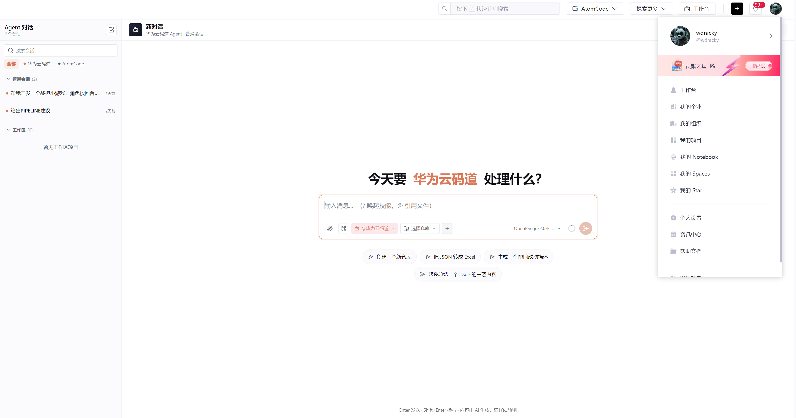This screenshot has height=418, width=796.
Task: Open conversation 帮我开发一个战棋小游戏
Action: click(x=61, y=93)
